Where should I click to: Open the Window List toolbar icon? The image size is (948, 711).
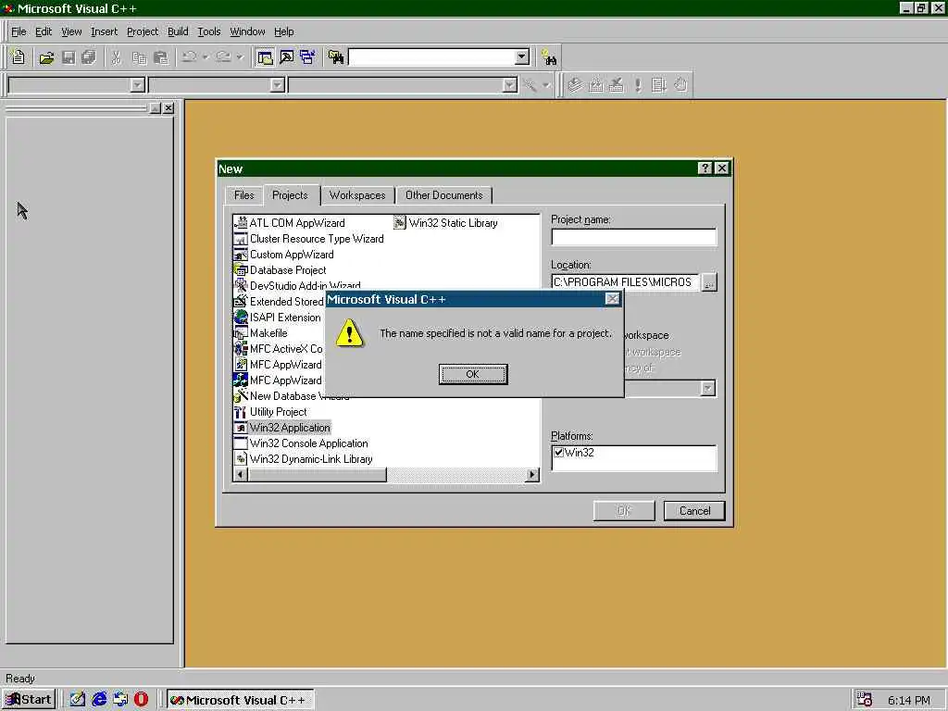tap(307, 57)
